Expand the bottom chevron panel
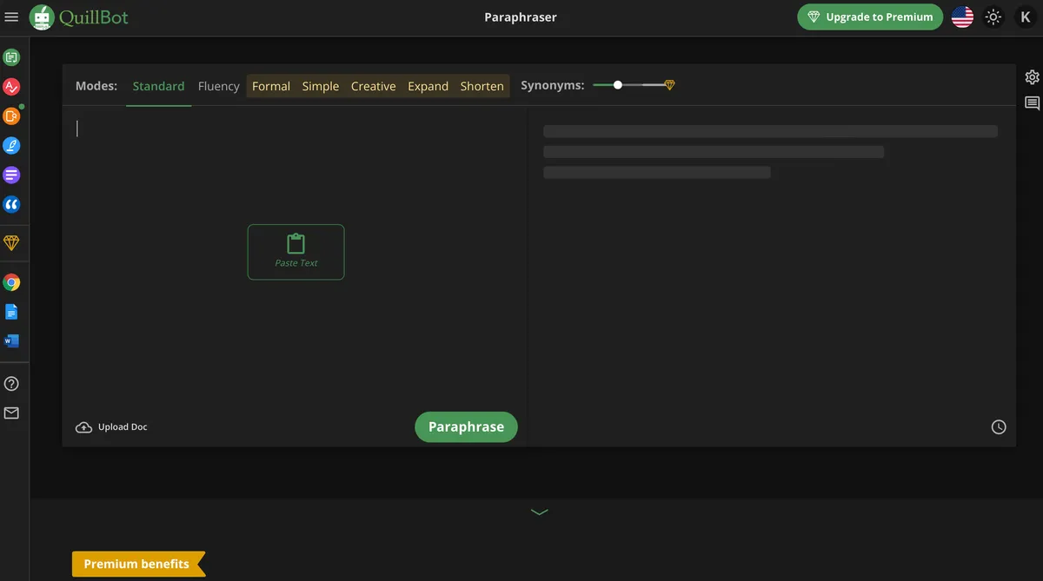This screenshot has height=581, width=1043. click(538, 512)
